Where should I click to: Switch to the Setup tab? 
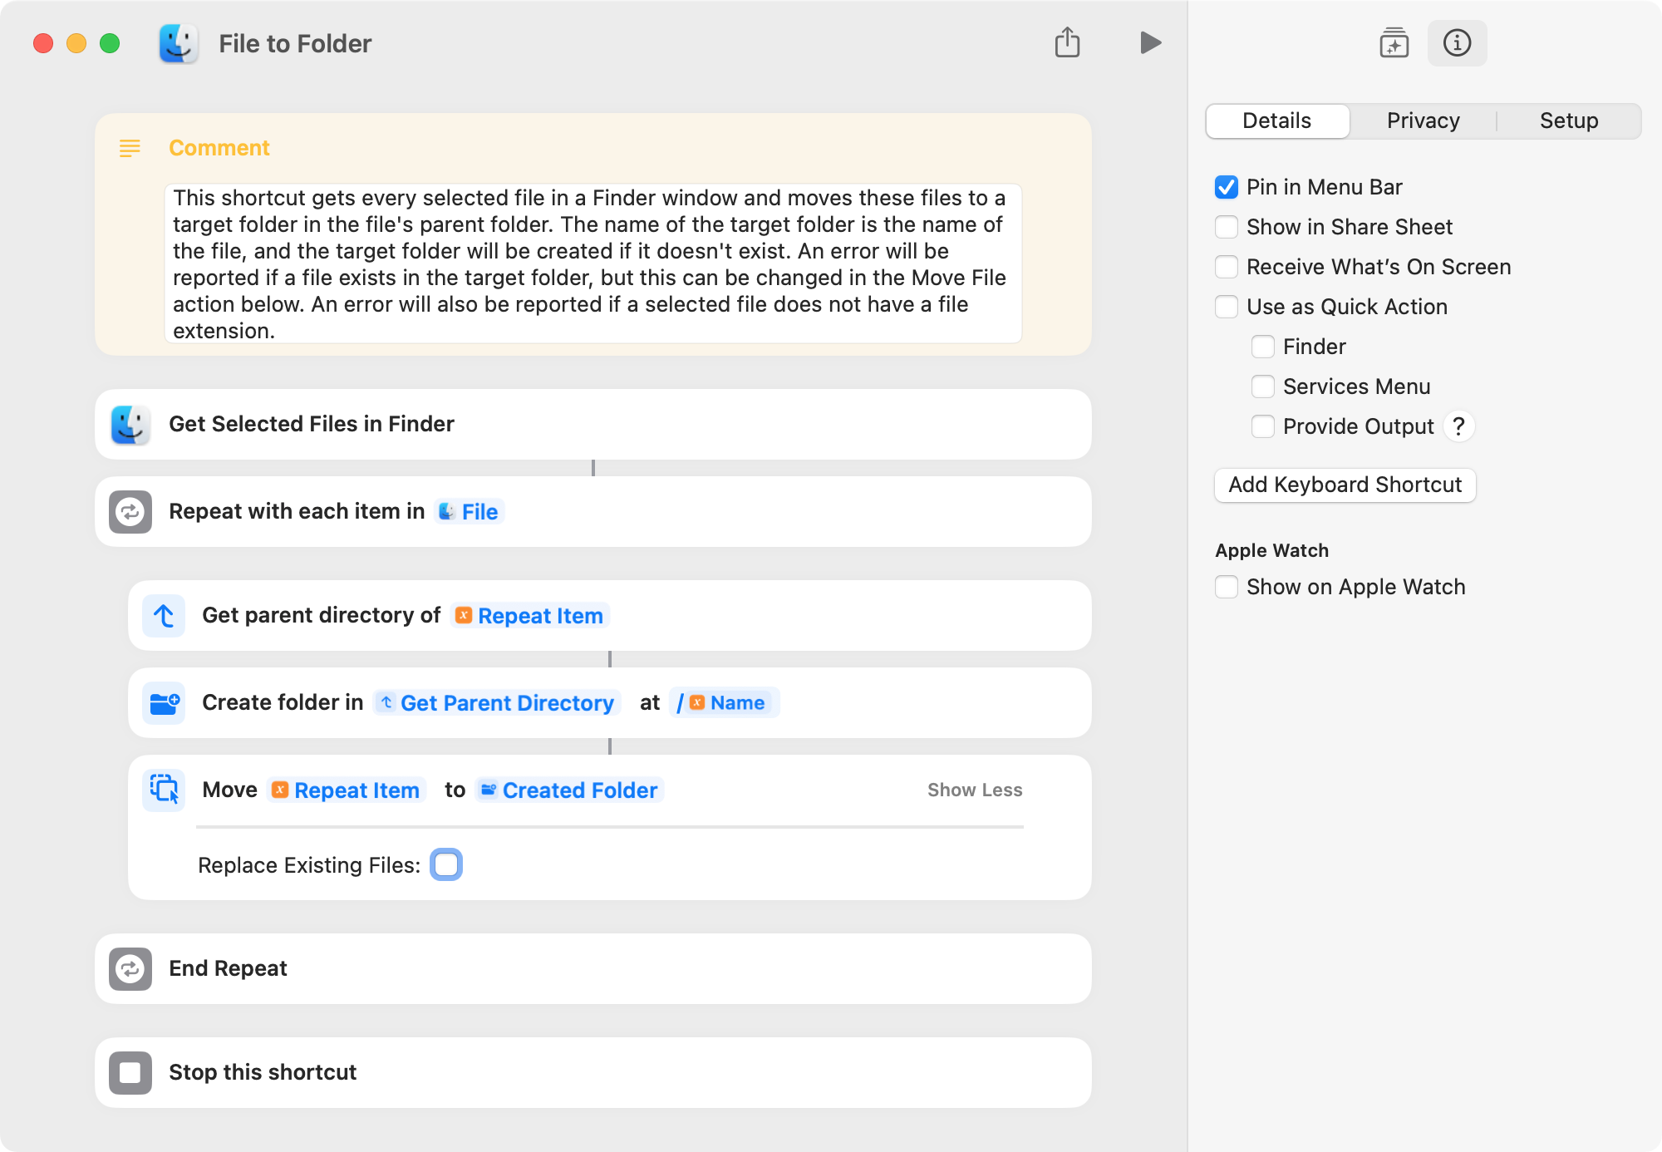coord(1569,121)
